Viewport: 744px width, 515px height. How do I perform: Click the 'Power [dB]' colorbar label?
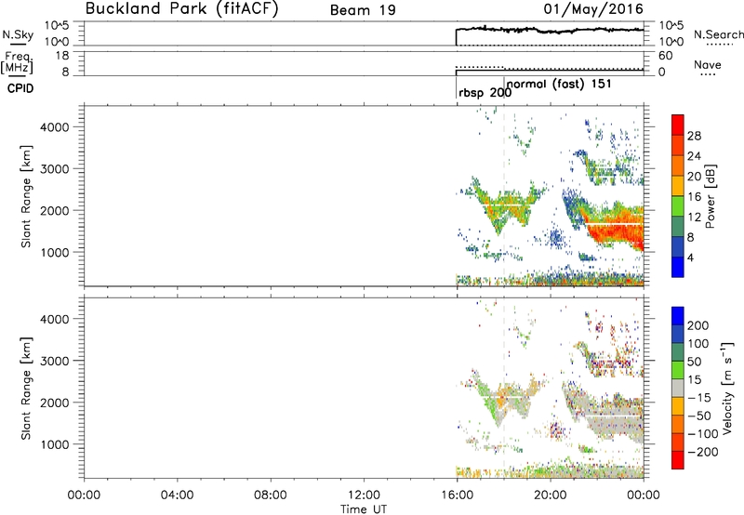click(710, 197)
